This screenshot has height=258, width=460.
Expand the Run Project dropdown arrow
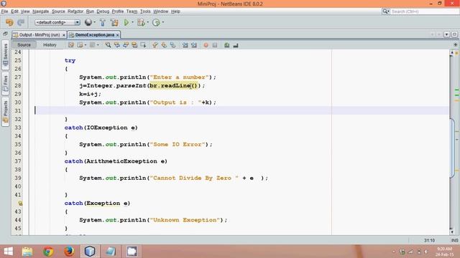pos(132,22)
